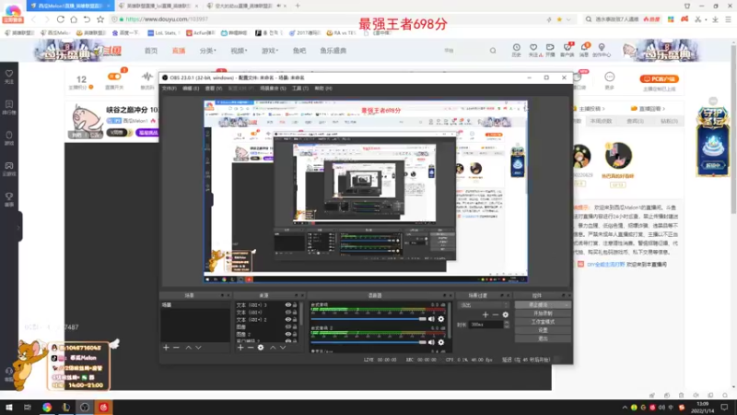737x415 pixels.
Task: Move scene down with Scenes down arrow
Action: [x=198, y=348]
